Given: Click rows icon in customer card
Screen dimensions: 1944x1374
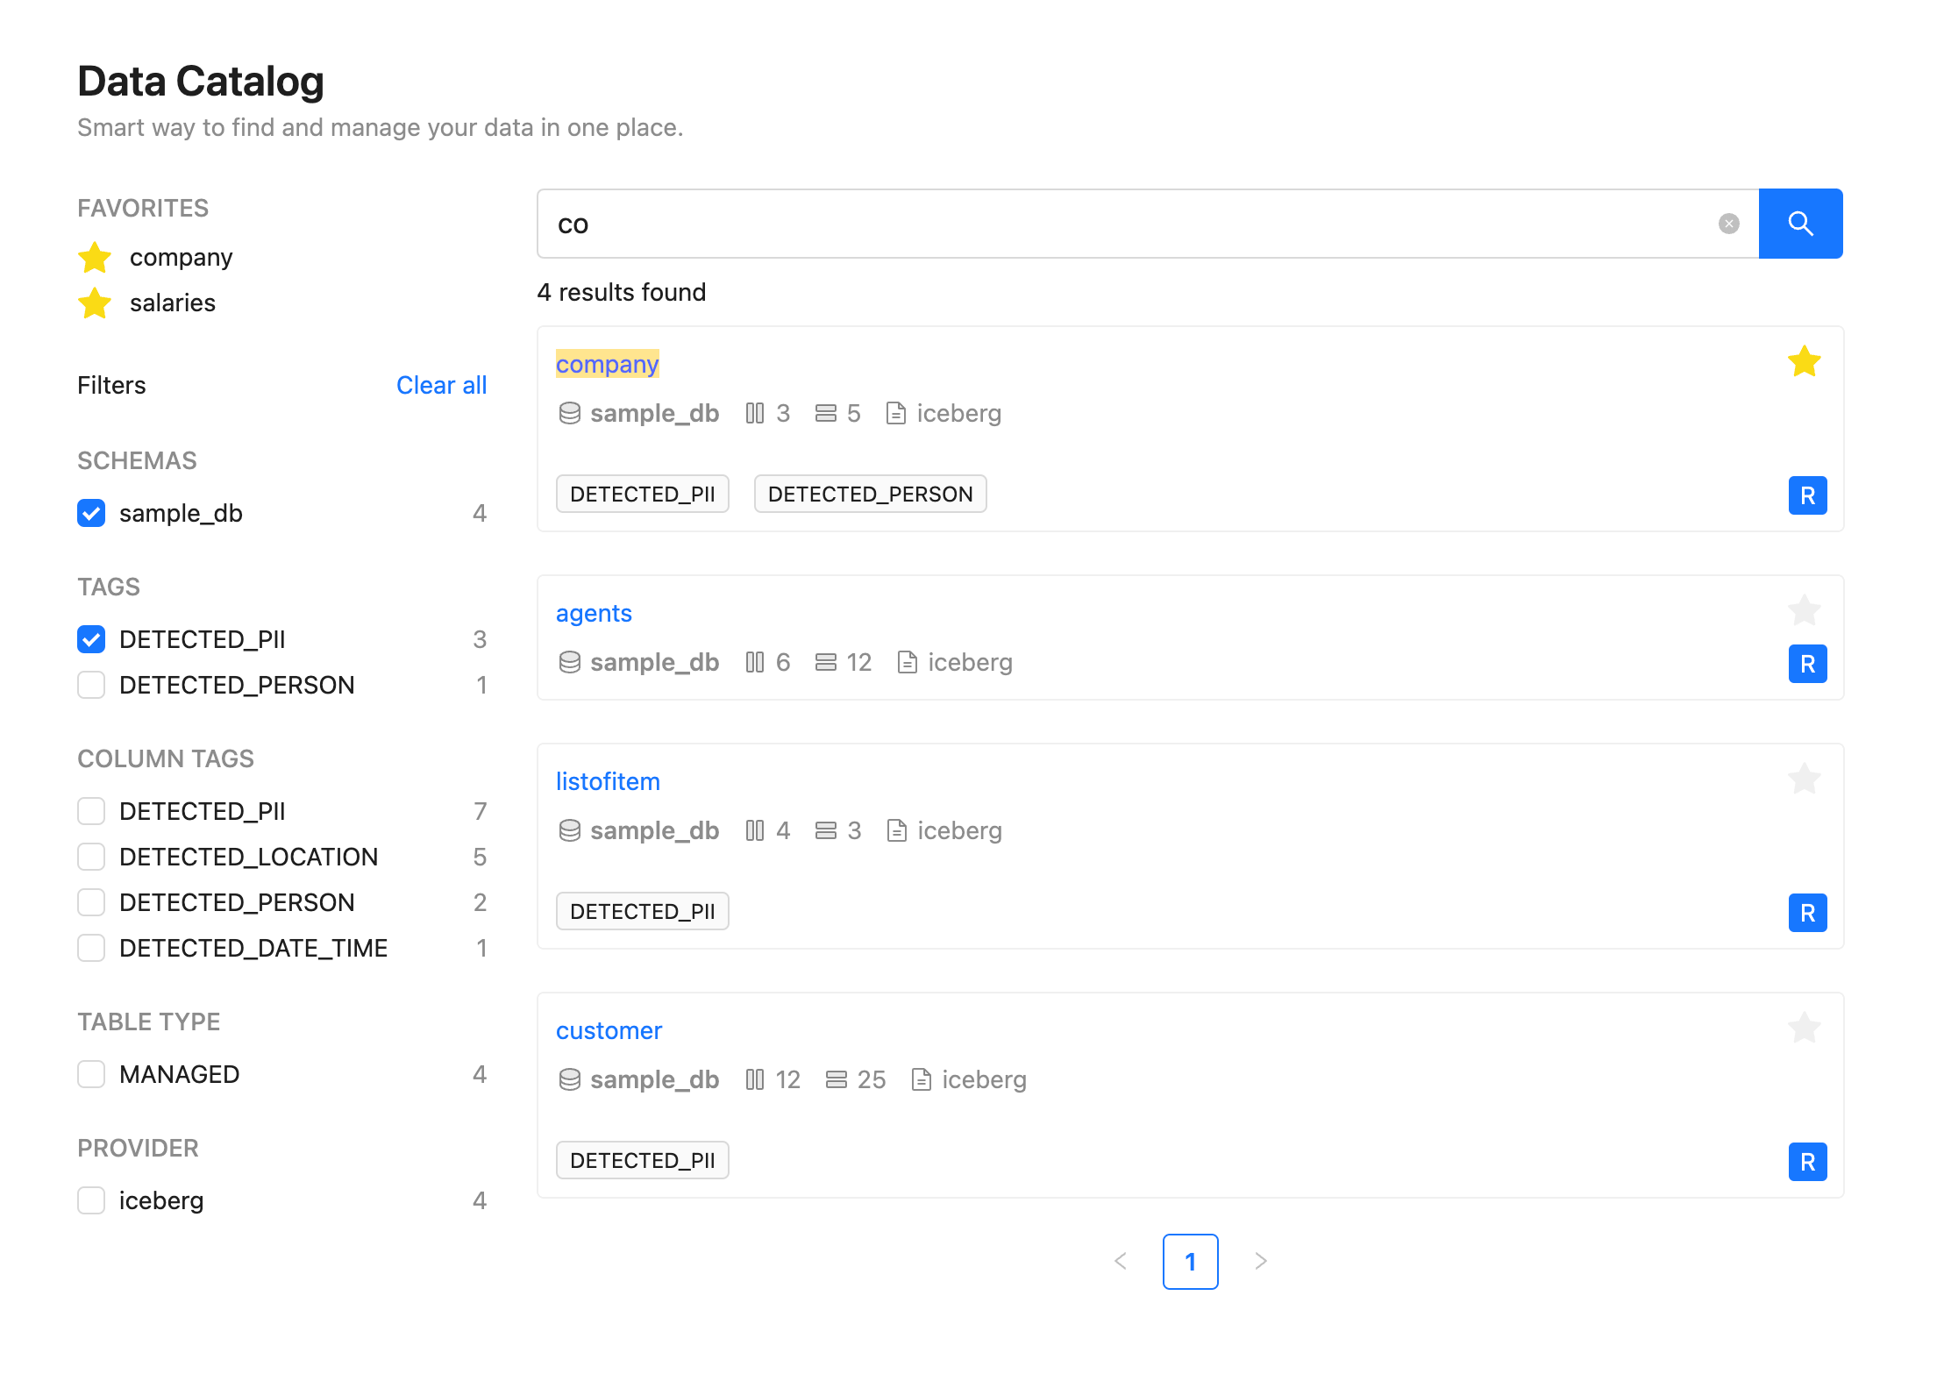Looking at the screenshot, I should [837, 1079].
